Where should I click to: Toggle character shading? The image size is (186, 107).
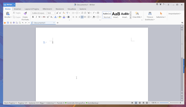click(69, 17)
